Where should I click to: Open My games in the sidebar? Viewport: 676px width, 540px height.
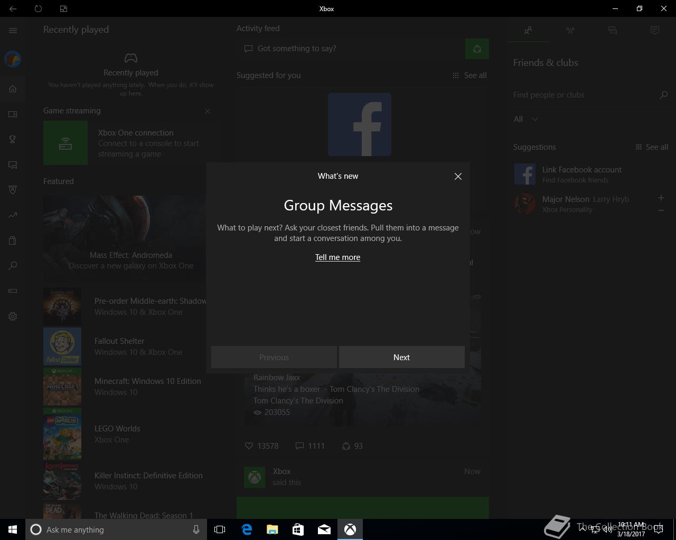point(13,114)
